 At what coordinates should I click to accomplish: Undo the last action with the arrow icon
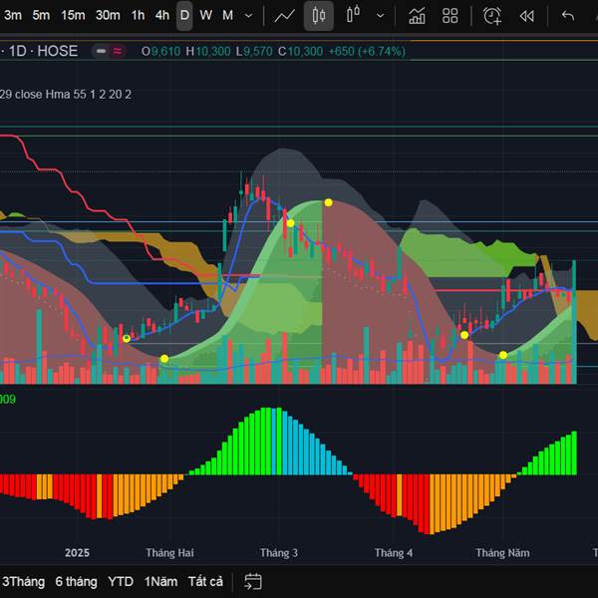[568, 16]
